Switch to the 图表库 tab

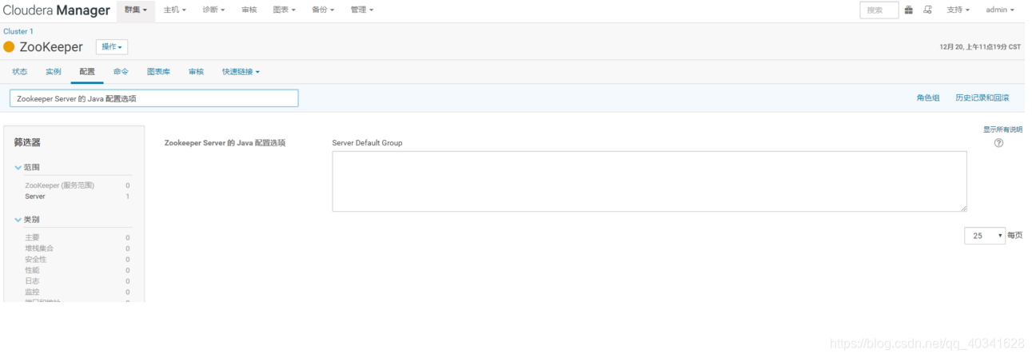(158, 72)
